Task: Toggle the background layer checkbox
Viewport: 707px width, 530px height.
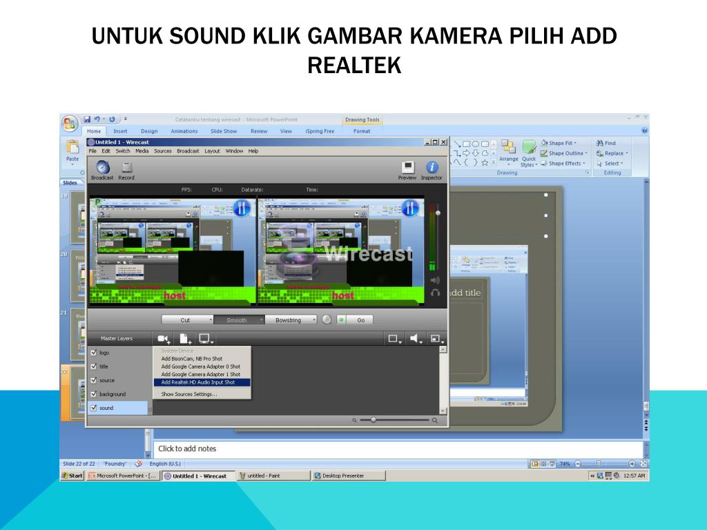Action: click(x=94, y=394)
